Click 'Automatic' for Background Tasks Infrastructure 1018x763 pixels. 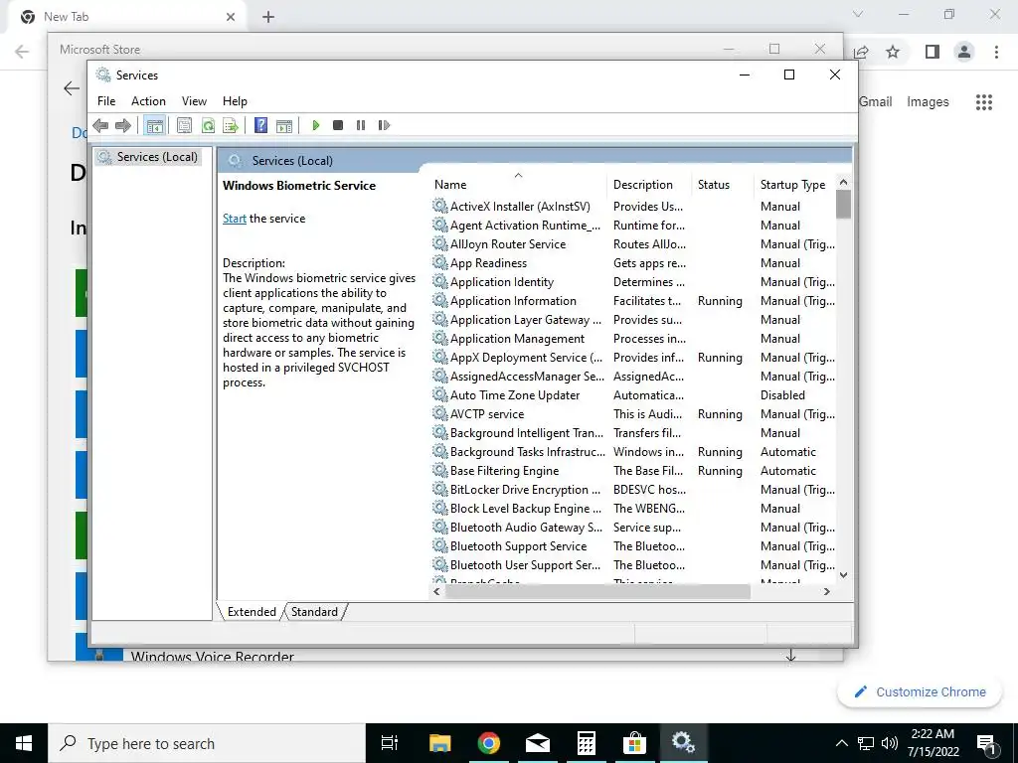click(x=787, y=452)
